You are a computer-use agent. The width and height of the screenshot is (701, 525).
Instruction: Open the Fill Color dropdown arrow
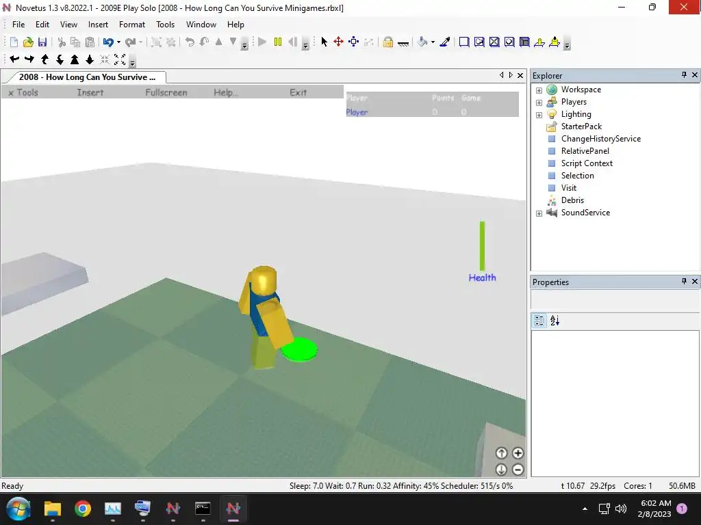(x=433, y=42)
